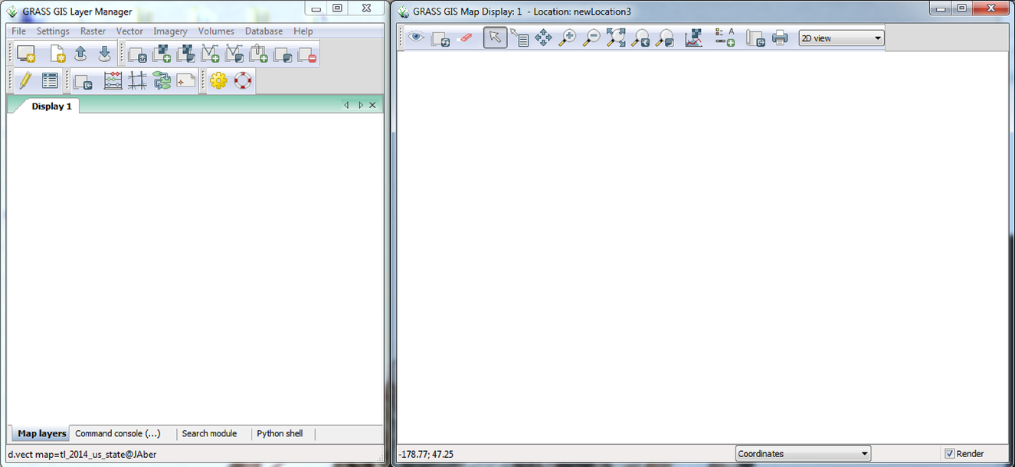Return to previous zoom icon
The height and width of the screenshot is (467, 1015).
point(640,38)
